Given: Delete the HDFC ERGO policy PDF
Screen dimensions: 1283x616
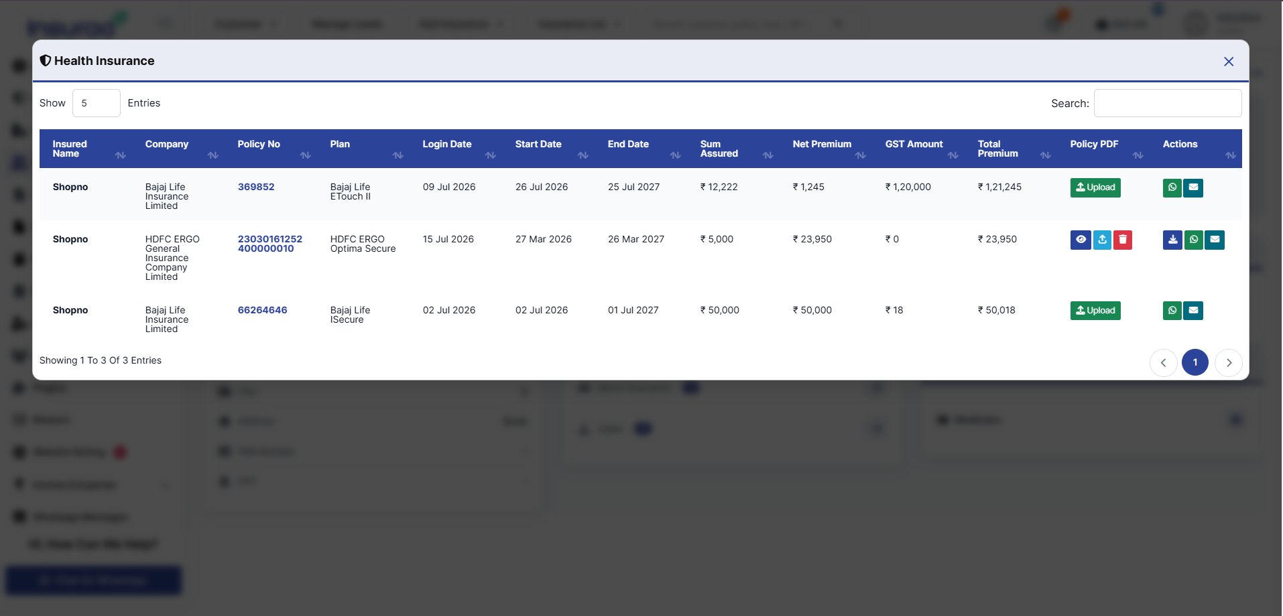Looking at the screenshot, I should 1123,240.
